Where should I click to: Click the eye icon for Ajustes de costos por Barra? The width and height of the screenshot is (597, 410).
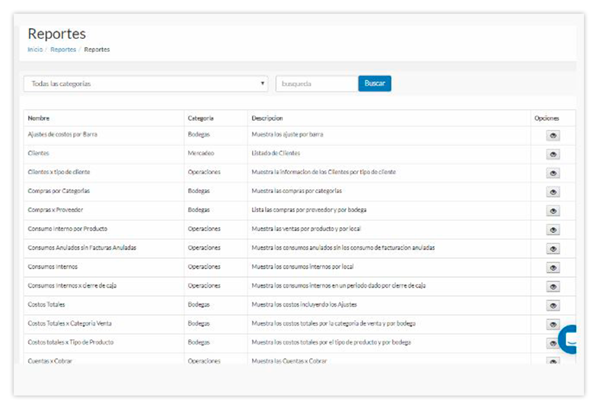(553, 135)
